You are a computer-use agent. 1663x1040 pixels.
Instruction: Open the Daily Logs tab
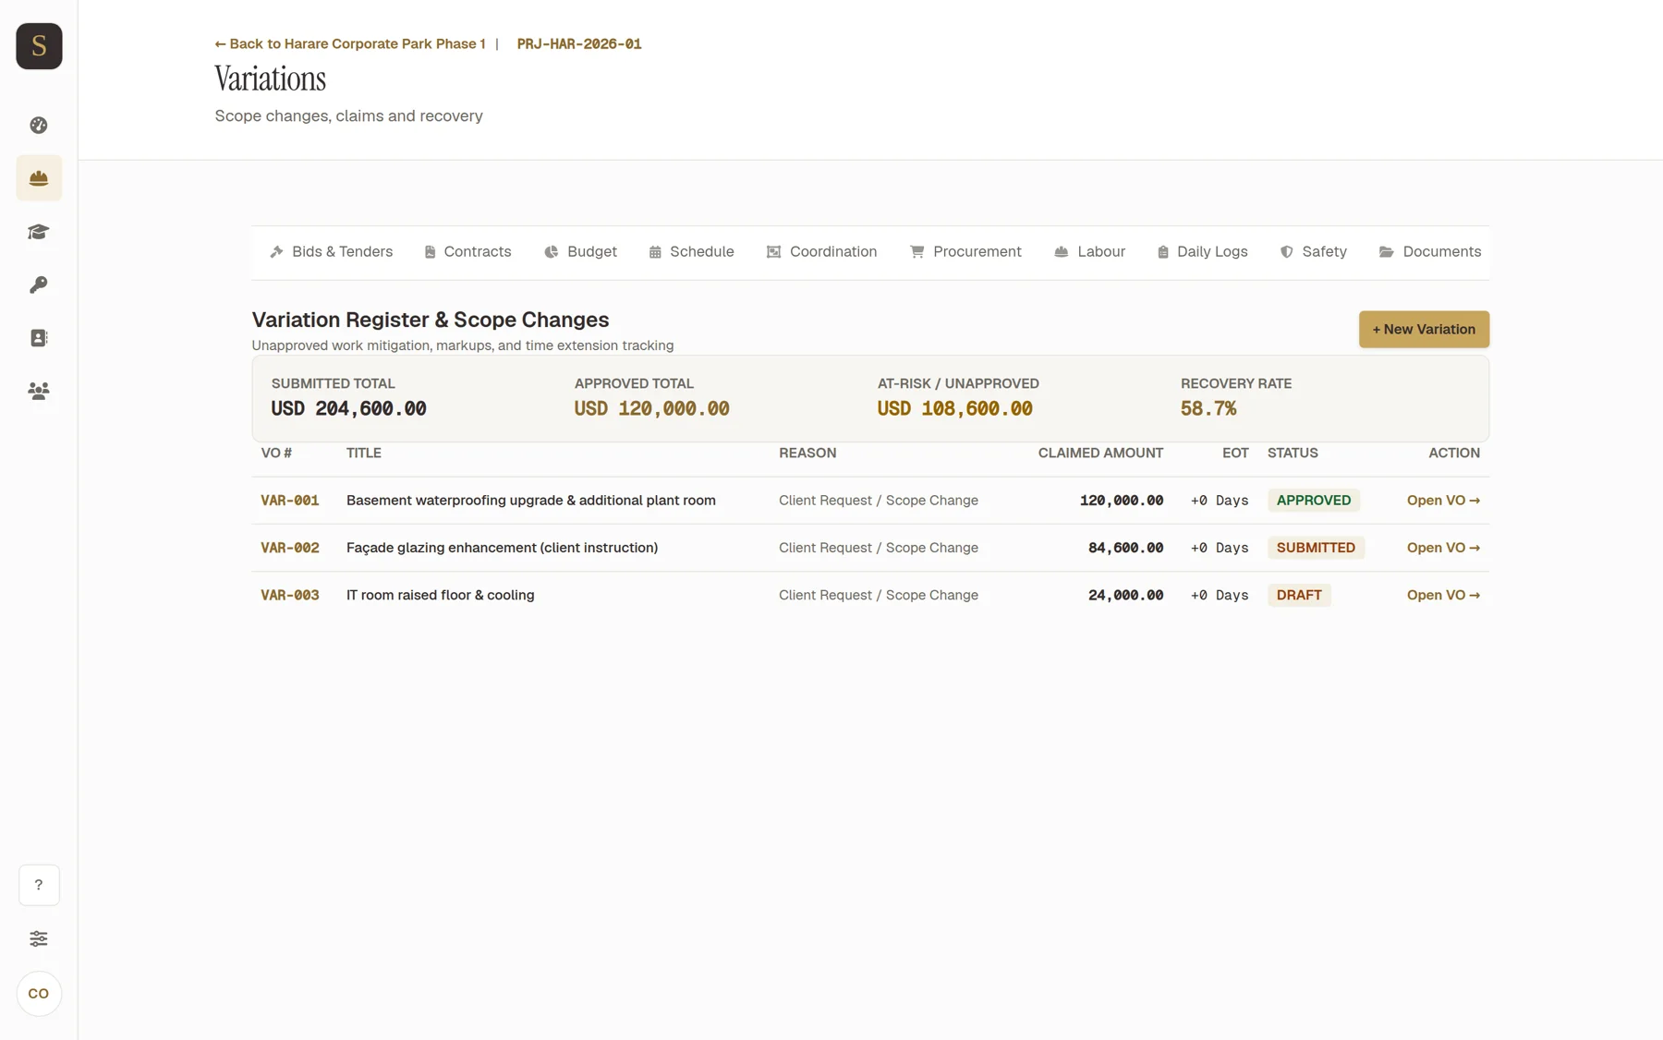[x=1202, y=252]
